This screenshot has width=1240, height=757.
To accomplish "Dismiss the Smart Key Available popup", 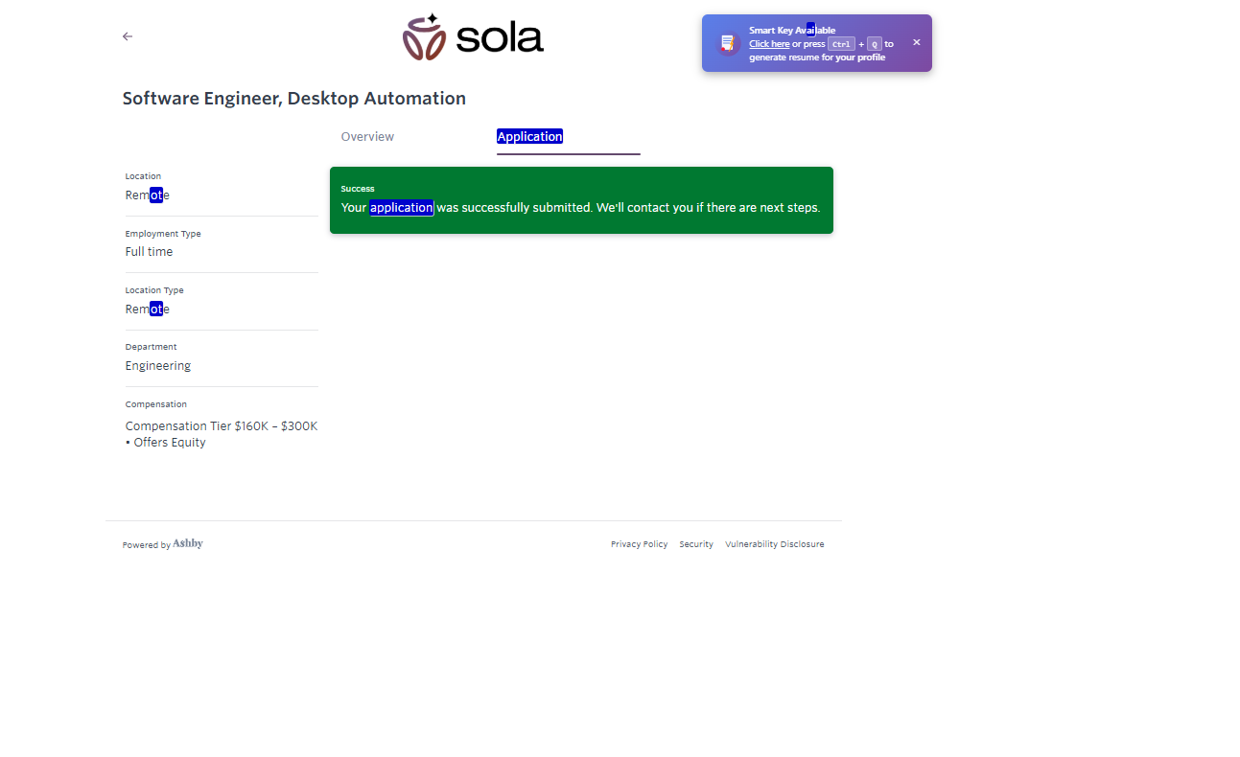I will (916, 43).
